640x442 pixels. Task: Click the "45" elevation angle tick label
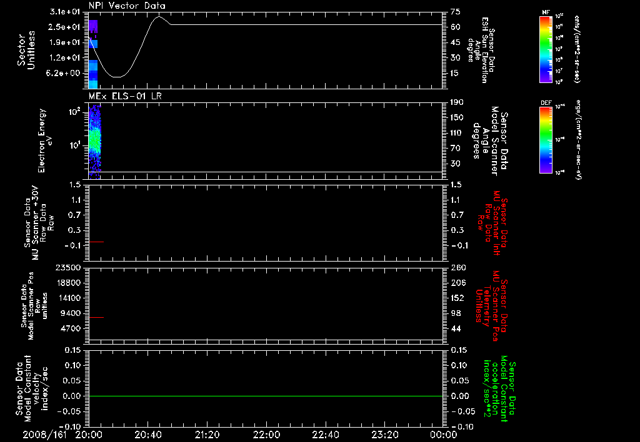click(x=456, y=42)
